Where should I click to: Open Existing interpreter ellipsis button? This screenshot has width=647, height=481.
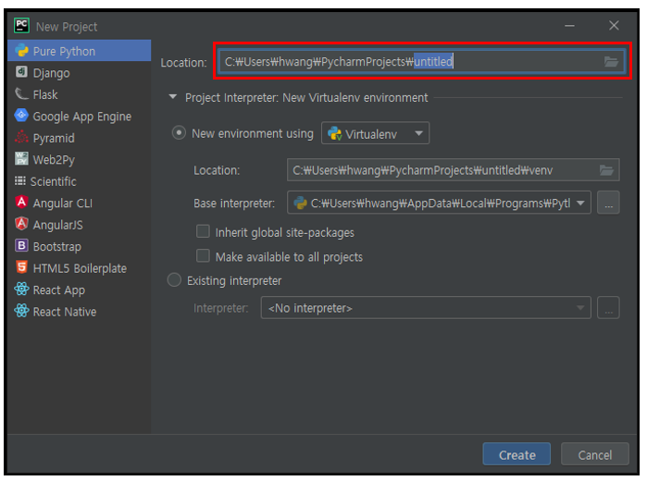click(x=608, y=308)
